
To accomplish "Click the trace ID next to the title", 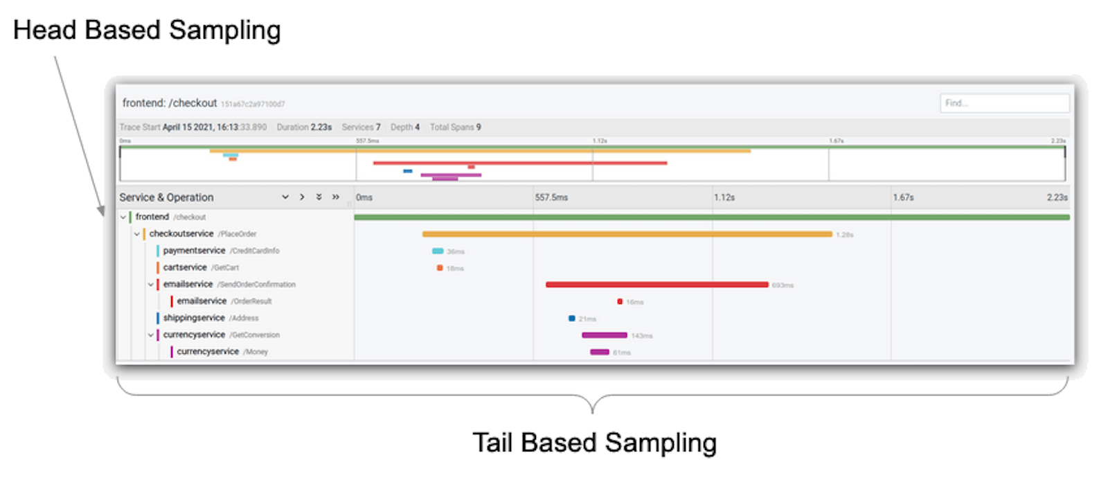I will pos(253,105).
